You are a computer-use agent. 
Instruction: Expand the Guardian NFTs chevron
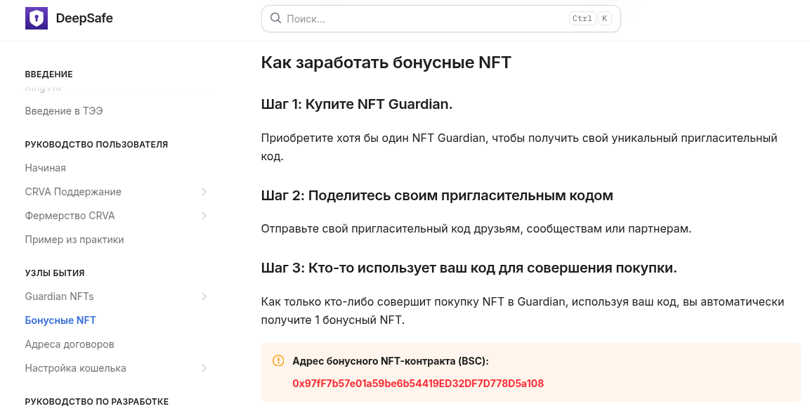click(204, 296)
